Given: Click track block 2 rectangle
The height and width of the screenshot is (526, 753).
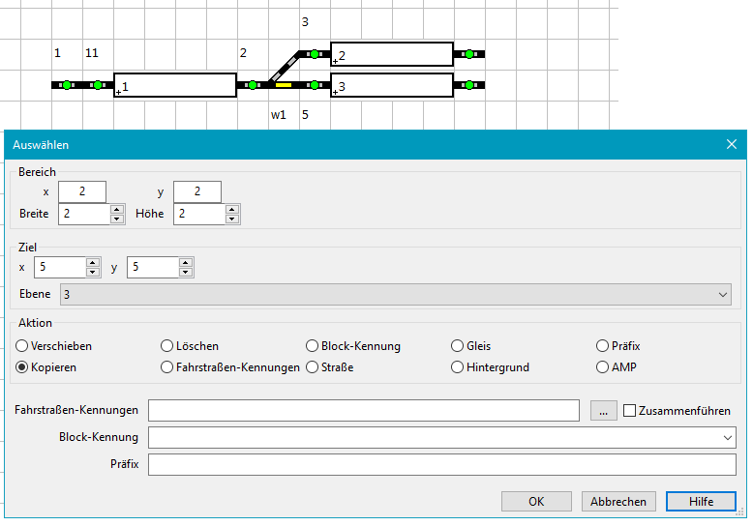Looking at the screenshot, I should 392,54.
